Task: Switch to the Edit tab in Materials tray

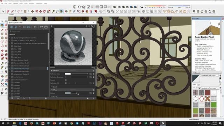Action: 198,85
